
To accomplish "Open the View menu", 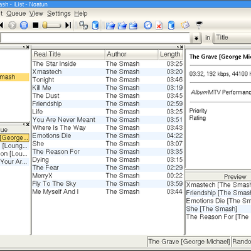I will point(36,14).
